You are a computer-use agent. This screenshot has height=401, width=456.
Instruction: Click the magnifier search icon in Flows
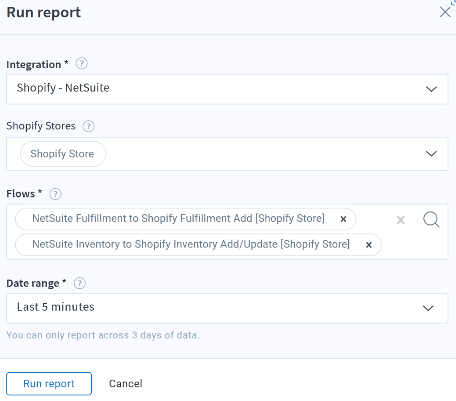click(x=431, y=220)
